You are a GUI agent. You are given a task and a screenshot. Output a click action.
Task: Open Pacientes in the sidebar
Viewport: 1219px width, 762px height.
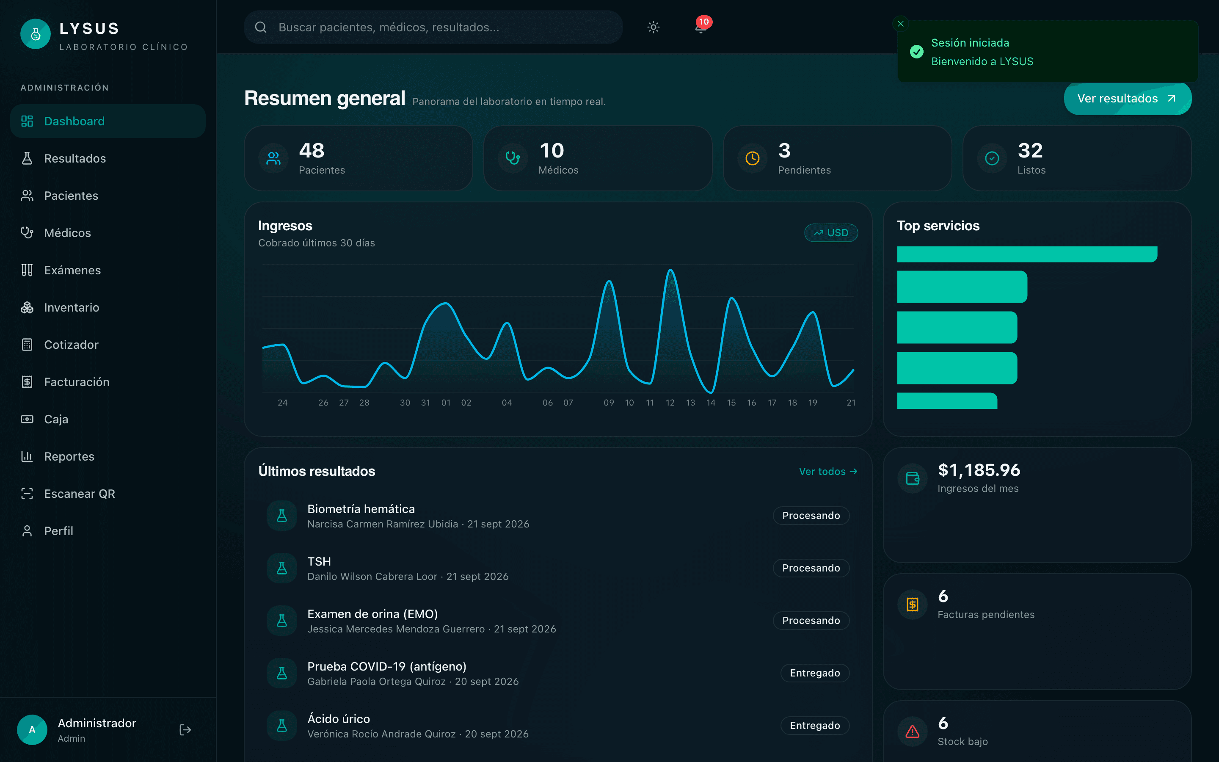(108, 196)
